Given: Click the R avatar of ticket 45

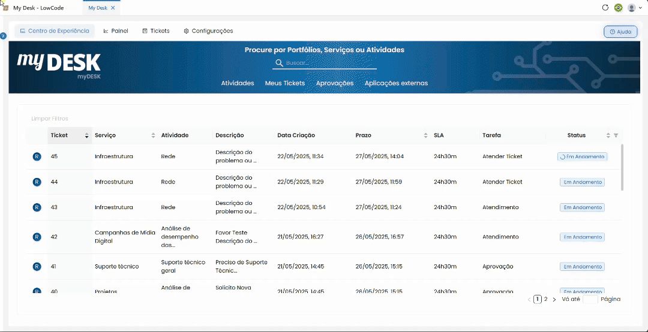Looking at the screenshot, I should (x=37, y=156).
